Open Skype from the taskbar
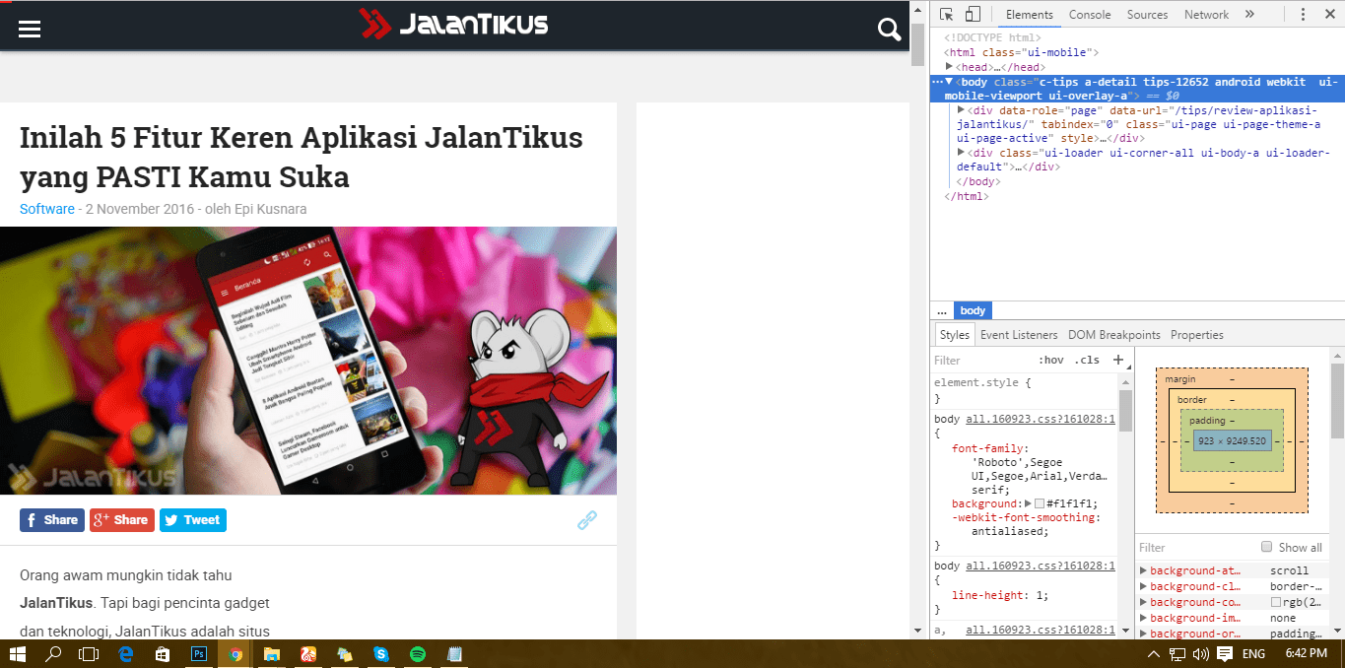The width and height of the screenshot is (1345, 668). click(380, 653)
